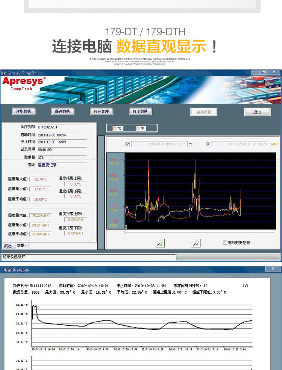Screen dimensions: 282x370
Task: Exit via the 退出 button
Action: [257, 112]
